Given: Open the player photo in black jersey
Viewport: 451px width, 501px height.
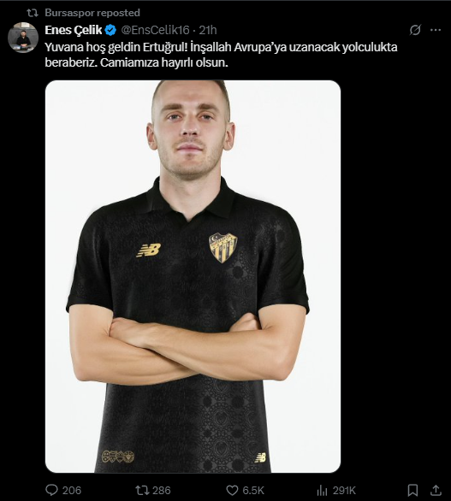Looking at the screenshot, I should (193, 276).
